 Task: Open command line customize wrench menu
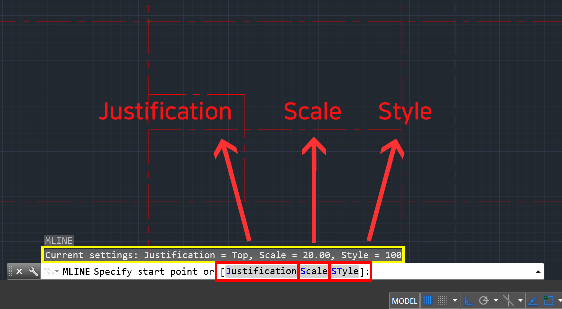[x=33, y=271]
